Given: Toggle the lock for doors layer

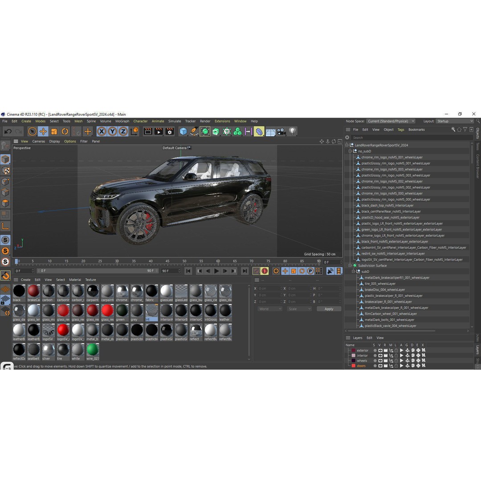Looking at the screenshot, I should 396,366.
